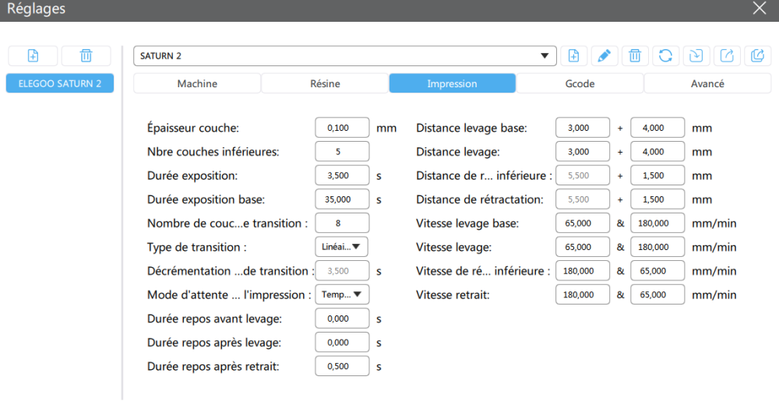The width and height of the screenshot is (779, 419).
Task: Expand the Type de transition dropdown
Action: pyautogui.click(x=342, y=247)
